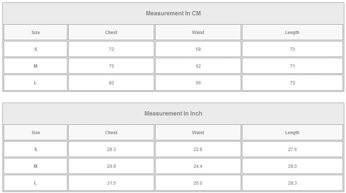Select size S row label in CM table
The height and width of the screenshot is (193, 346).
click(x=36, y=49)
